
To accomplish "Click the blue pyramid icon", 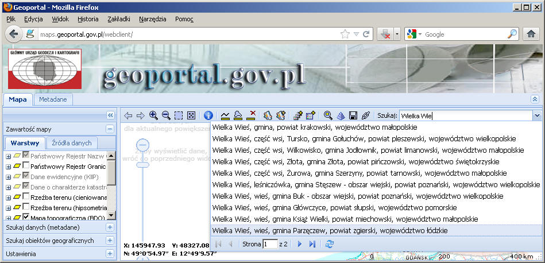I will point(341,115).
